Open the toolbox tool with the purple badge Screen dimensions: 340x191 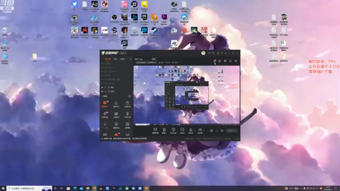click(x=105, y=115)
